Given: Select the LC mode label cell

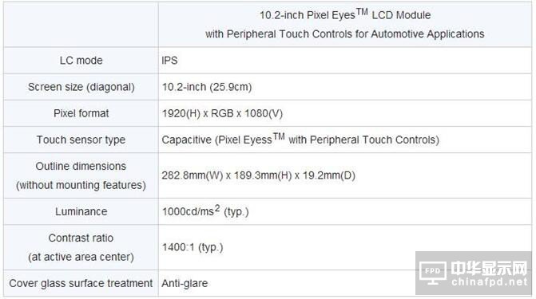Looking at the screenshot, I should click(81, 61).
